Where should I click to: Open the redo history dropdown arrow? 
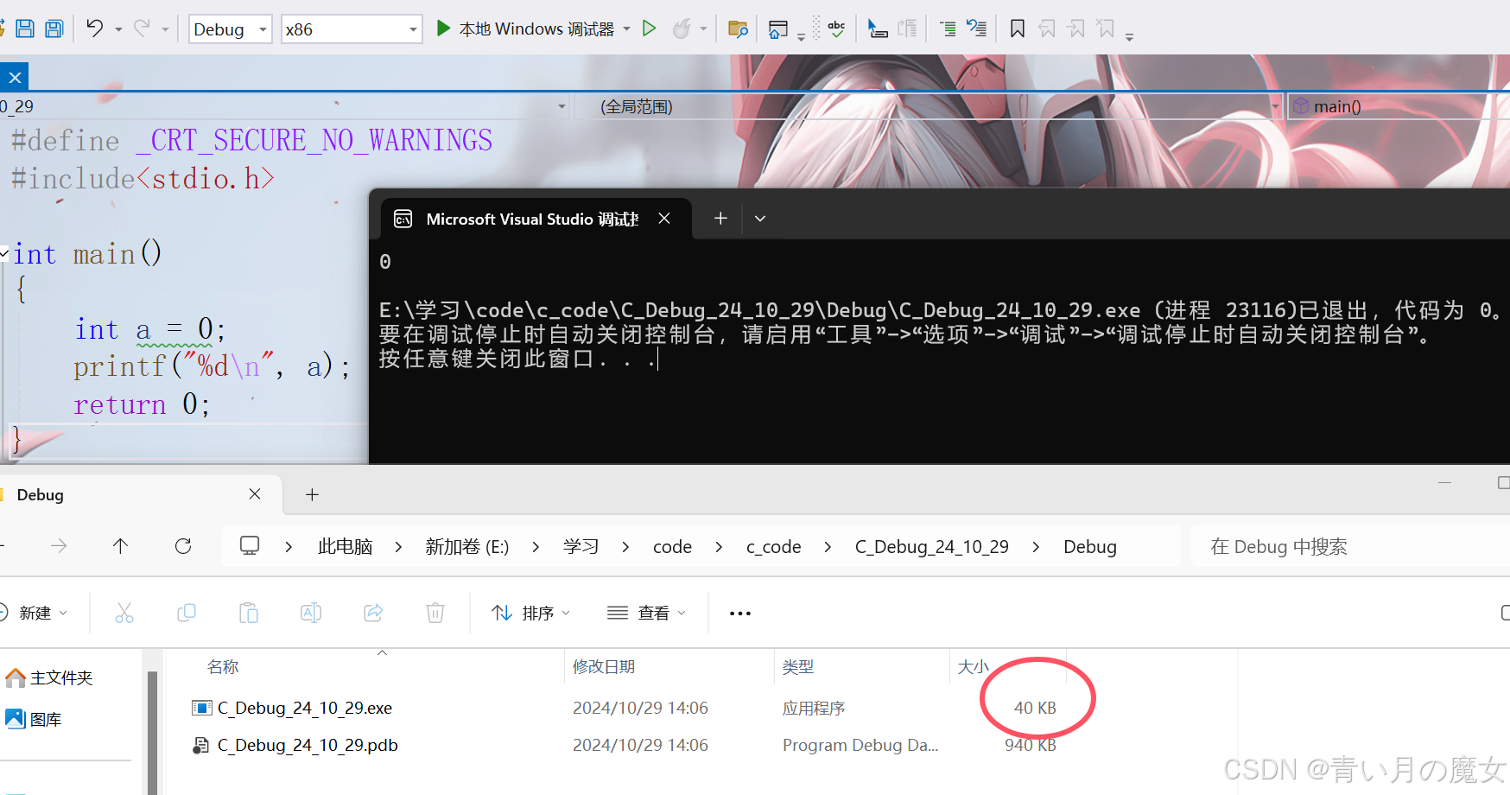(165, 29)
